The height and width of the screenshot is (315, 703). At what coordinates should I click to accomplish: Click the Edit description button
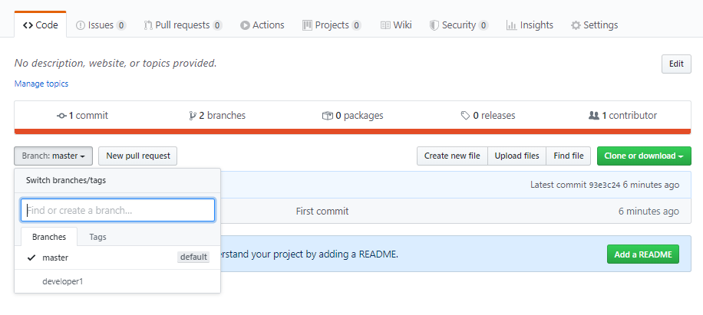[x=675, y=64]
